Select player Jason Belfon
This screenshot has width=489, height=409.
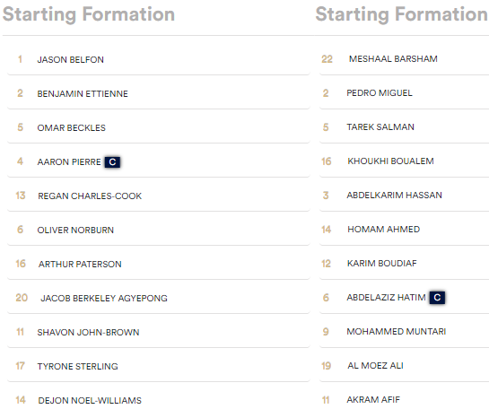[x=71, y=59]
